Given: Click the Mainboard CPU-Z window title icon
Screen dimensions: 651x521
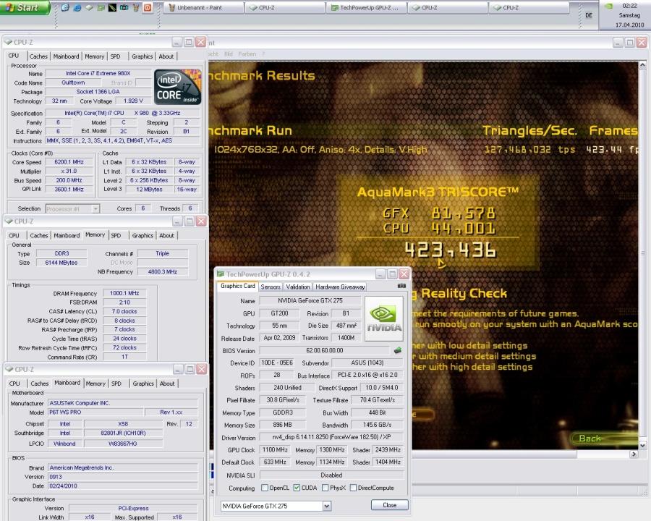Looking at the screenshot, I should pyautogui.click(x=9, y=369).
